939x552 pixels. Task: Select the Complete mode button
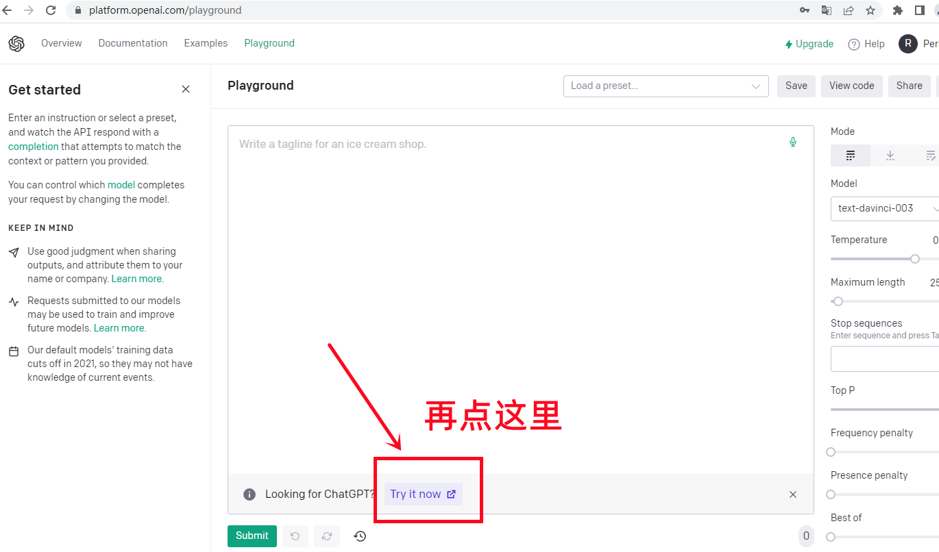click(x=851, y=155)
